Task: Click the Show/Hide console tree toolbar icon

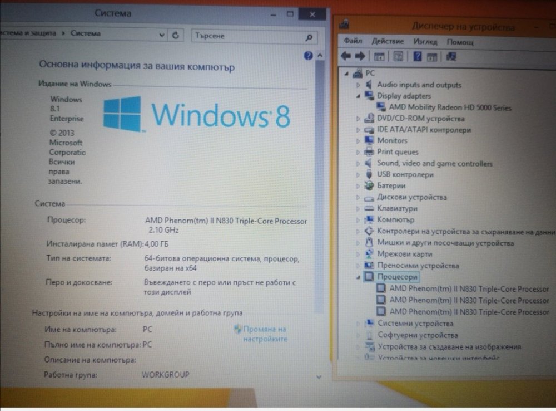Action: [x=379, y=56]
